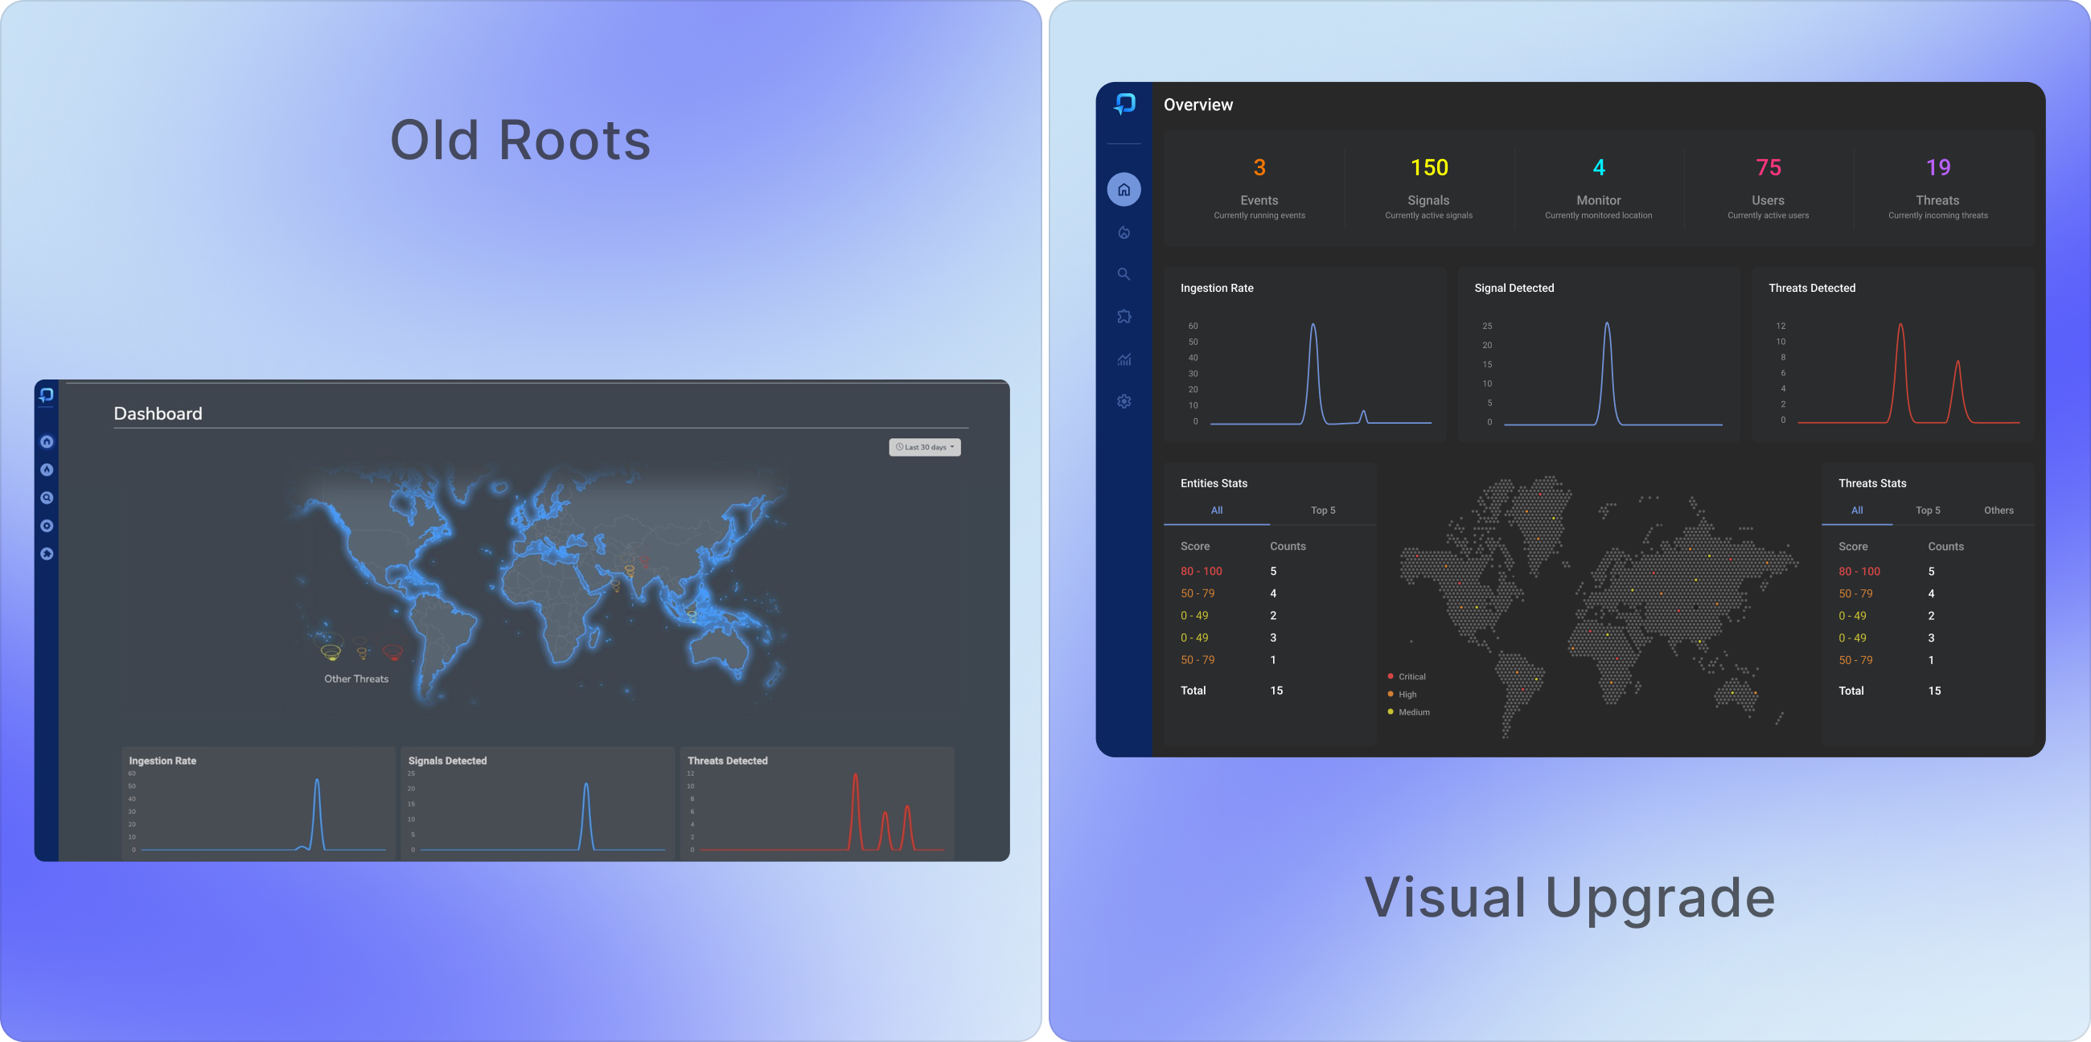The height and width of the screenshot is (1042, 2091).
Task: Click the Signals 150 stat card
Action: click(x=1428, y=189)
